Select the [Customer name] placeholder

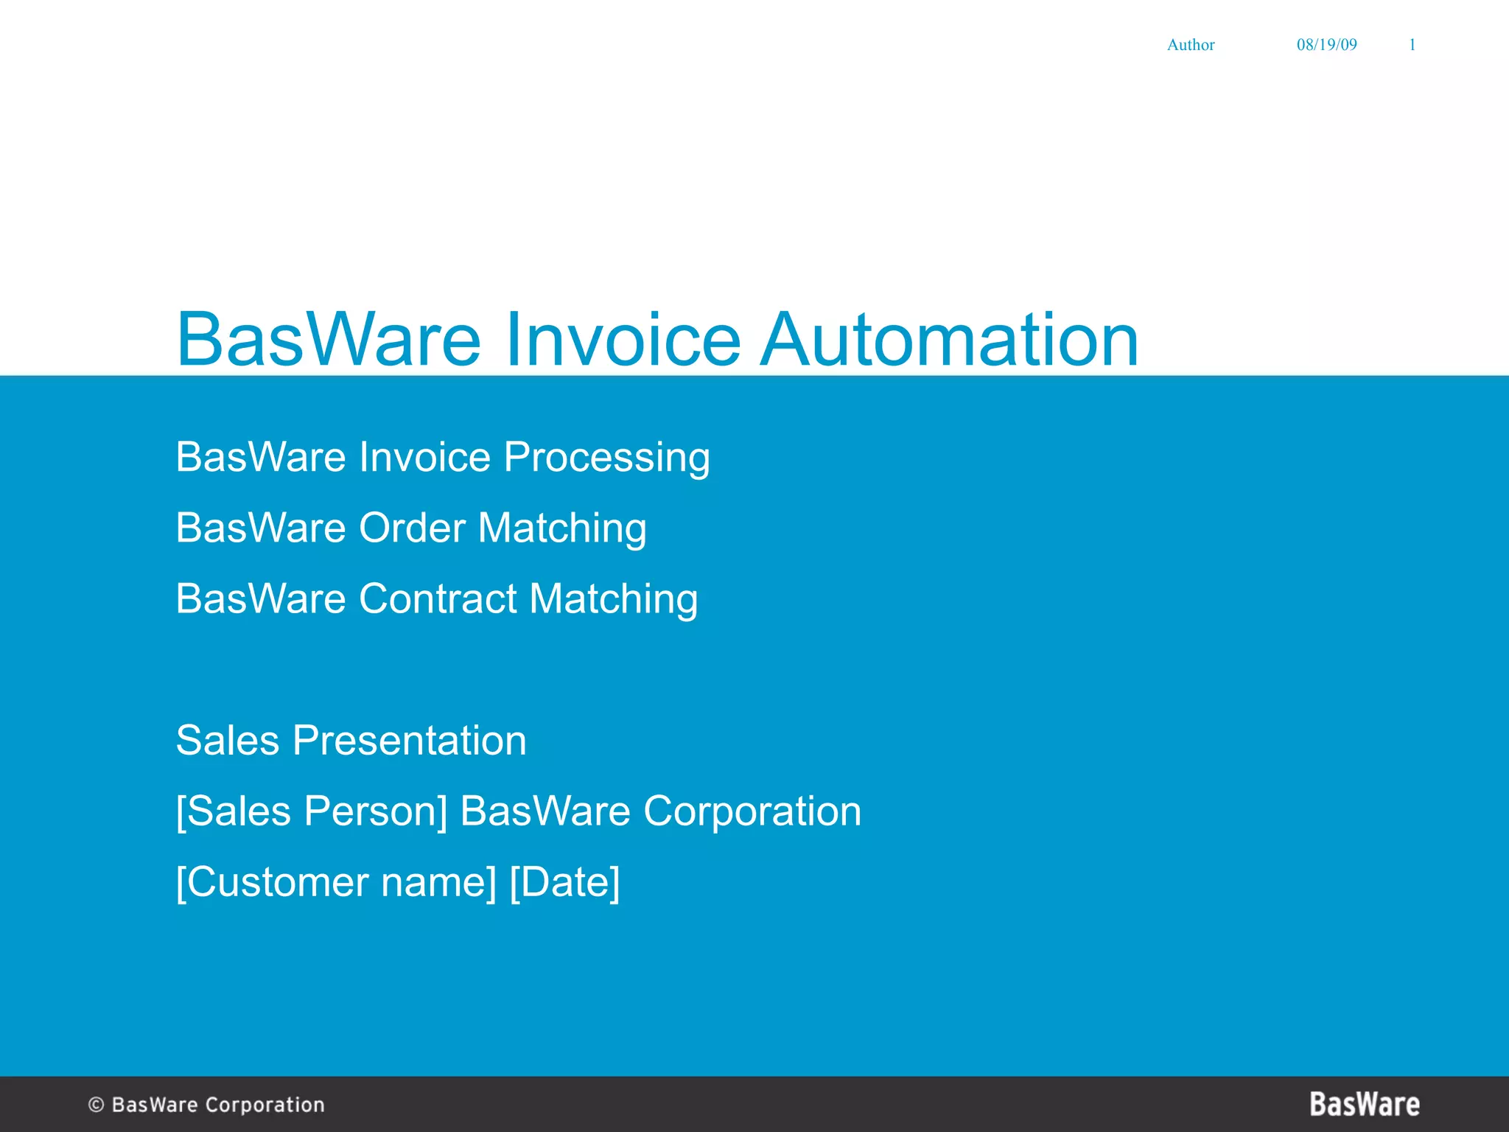click(337, 881)
